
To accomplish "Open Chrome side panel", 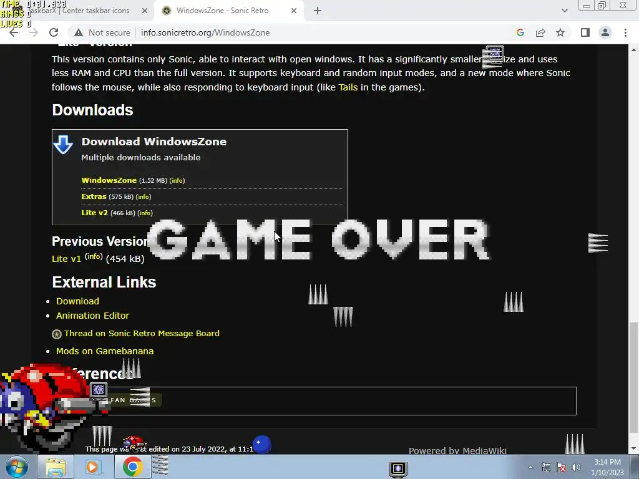I will point(585,32).
